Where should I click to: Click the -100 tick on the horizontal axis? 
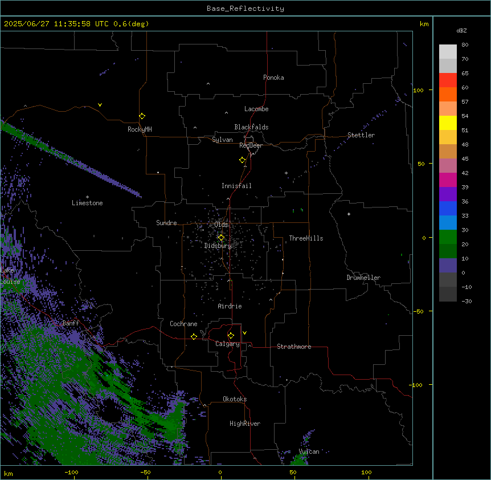point(71,472)
